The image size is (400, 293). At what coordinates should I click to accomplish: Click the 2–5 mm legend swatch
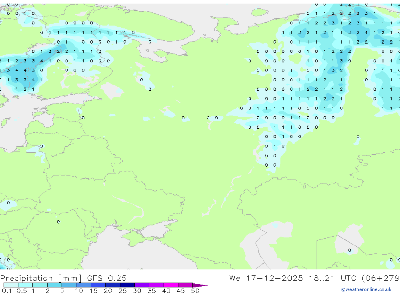[x=54, y=285]
